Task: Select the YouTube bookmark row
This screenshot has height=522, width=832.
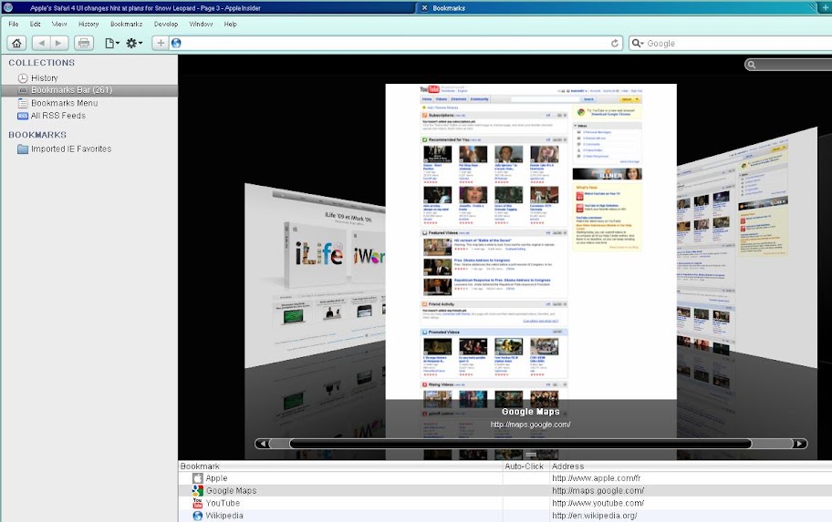Action: (x=505, y=503)
